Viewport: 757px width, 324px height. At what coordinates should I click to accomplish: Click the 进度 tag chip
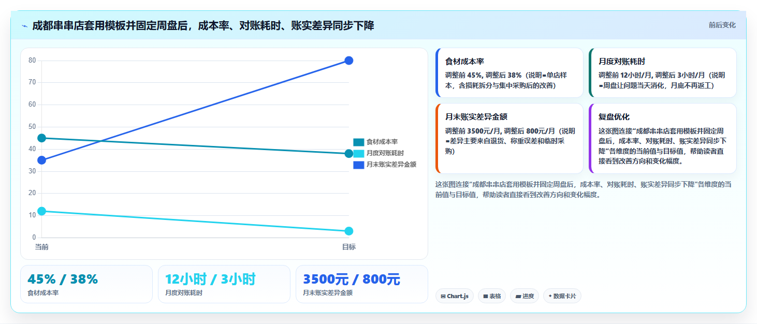tap(525, 296)
